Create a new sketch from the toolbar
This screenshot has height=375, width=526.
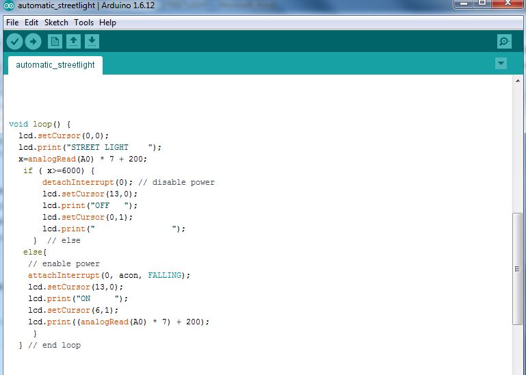coord(55,42)
